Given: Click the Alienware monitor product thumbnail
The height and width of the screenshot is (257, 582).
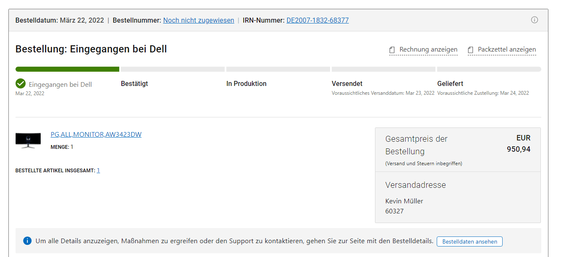Looking at the screenshot, I should tap(28, 140).
